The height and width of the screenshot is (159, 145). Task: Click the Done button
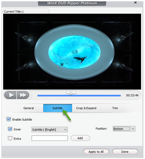pyautogui.click(x=125, y=152)
